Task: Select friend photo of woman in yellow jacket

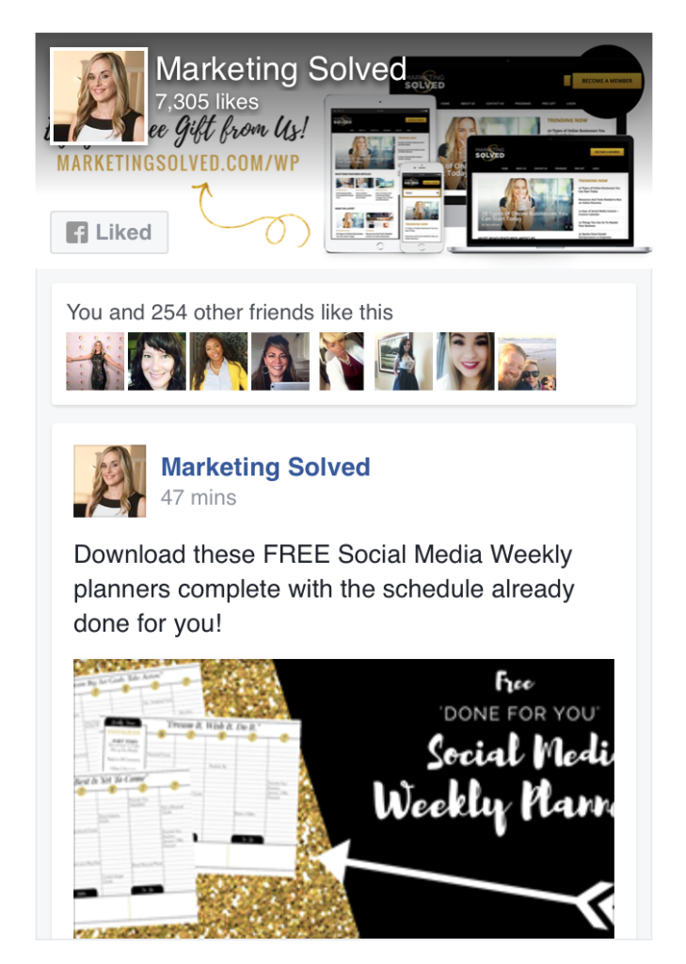Action: [219, 361]
